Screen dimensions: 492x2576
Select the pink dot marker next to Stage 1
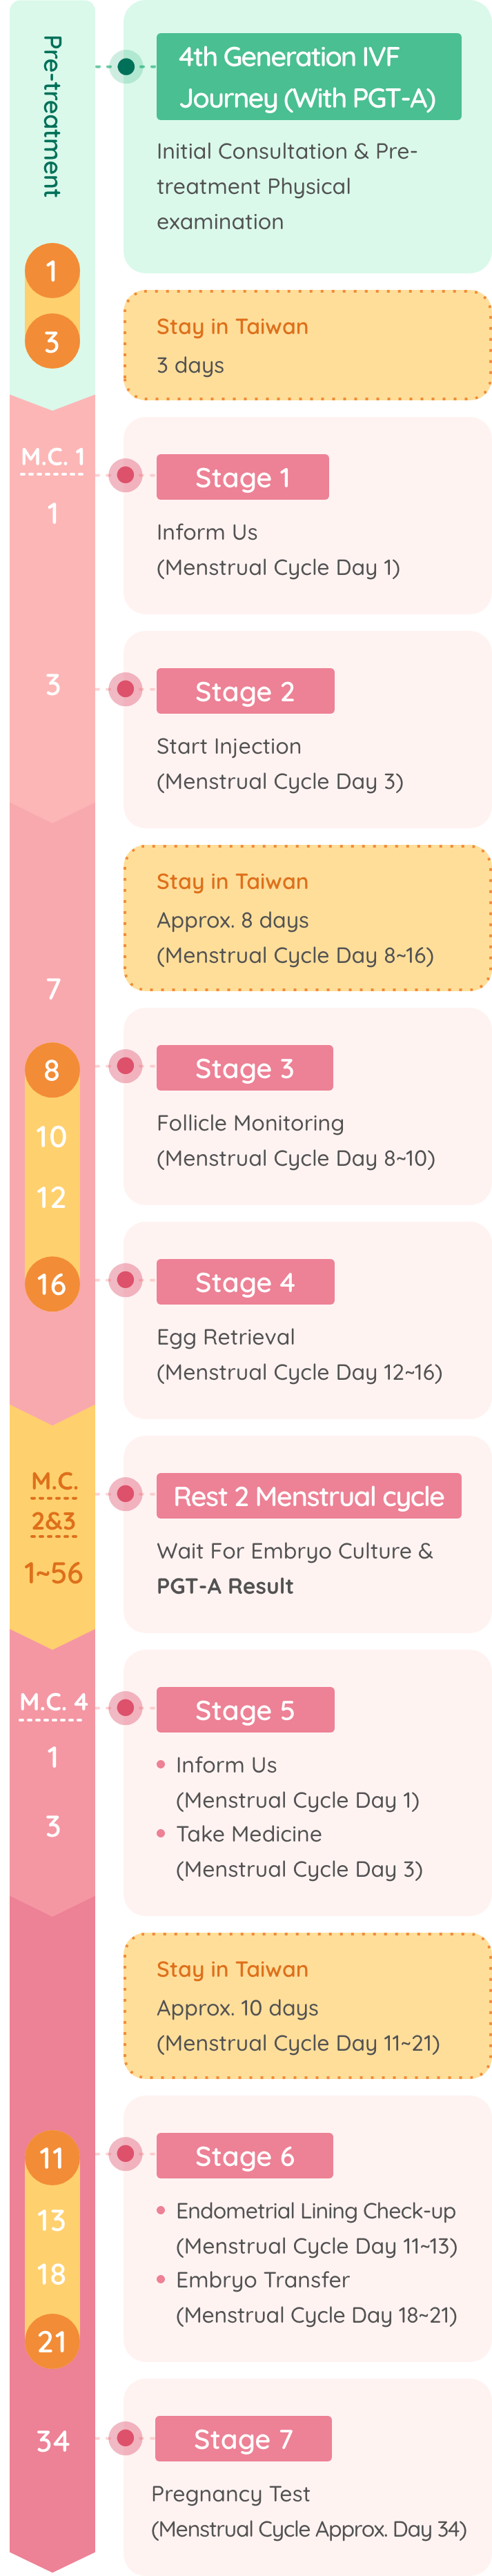point(125,474)
